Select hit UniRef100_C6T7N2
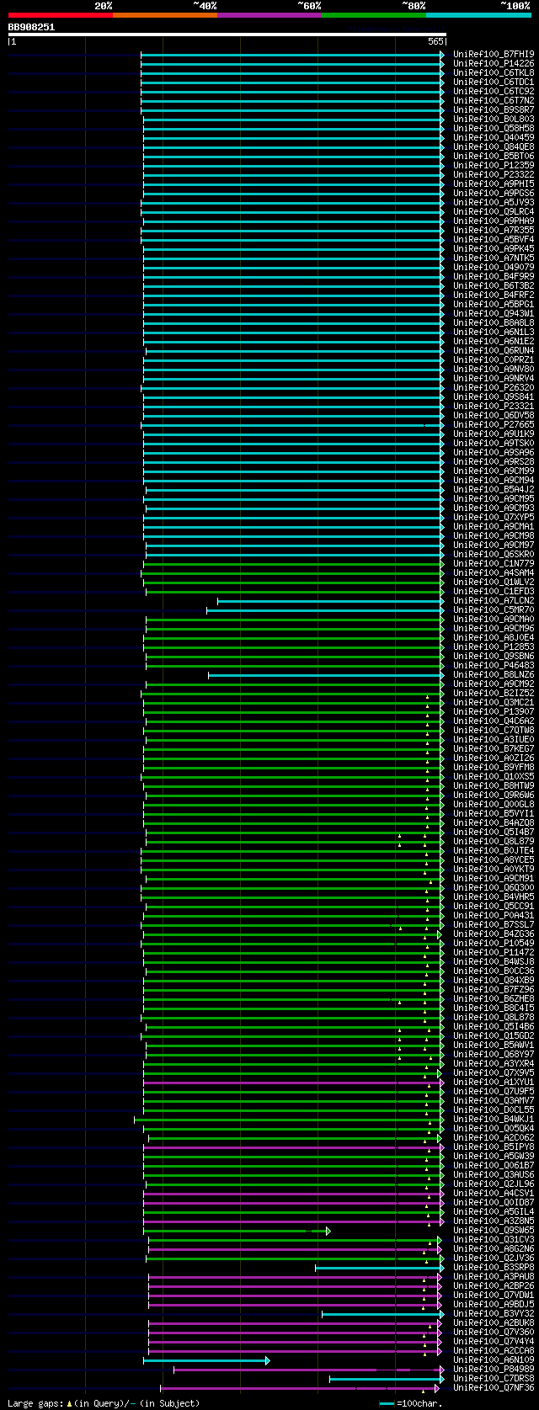The height and width of the screenshot is (1410, 539). 494,100
